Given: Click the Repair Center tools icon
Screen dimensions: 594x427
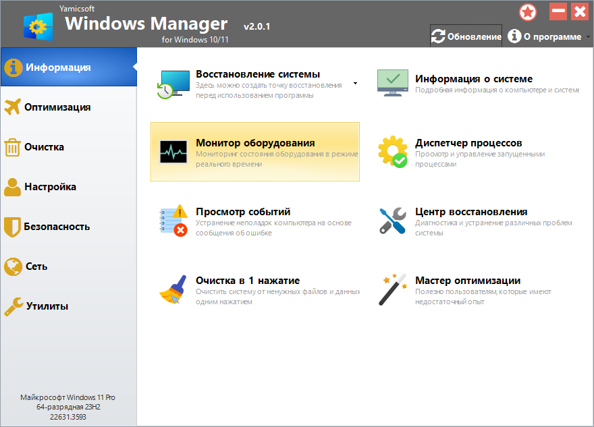Looking at the screenshot, I should coord(391,221).
